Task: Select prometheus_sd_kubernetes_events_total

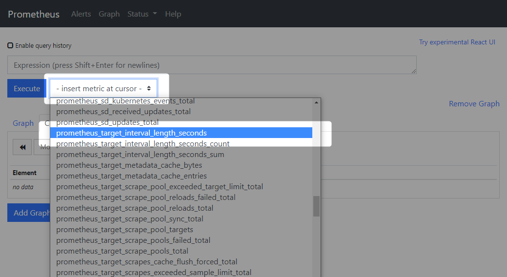Action: tap(181, 101)
